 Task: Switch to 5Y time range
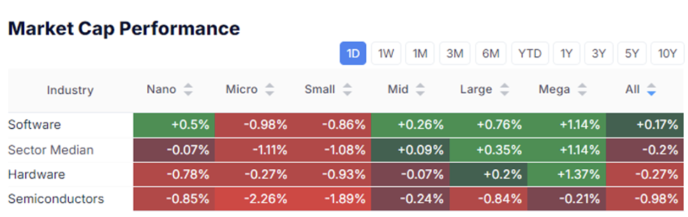point(631,54)
